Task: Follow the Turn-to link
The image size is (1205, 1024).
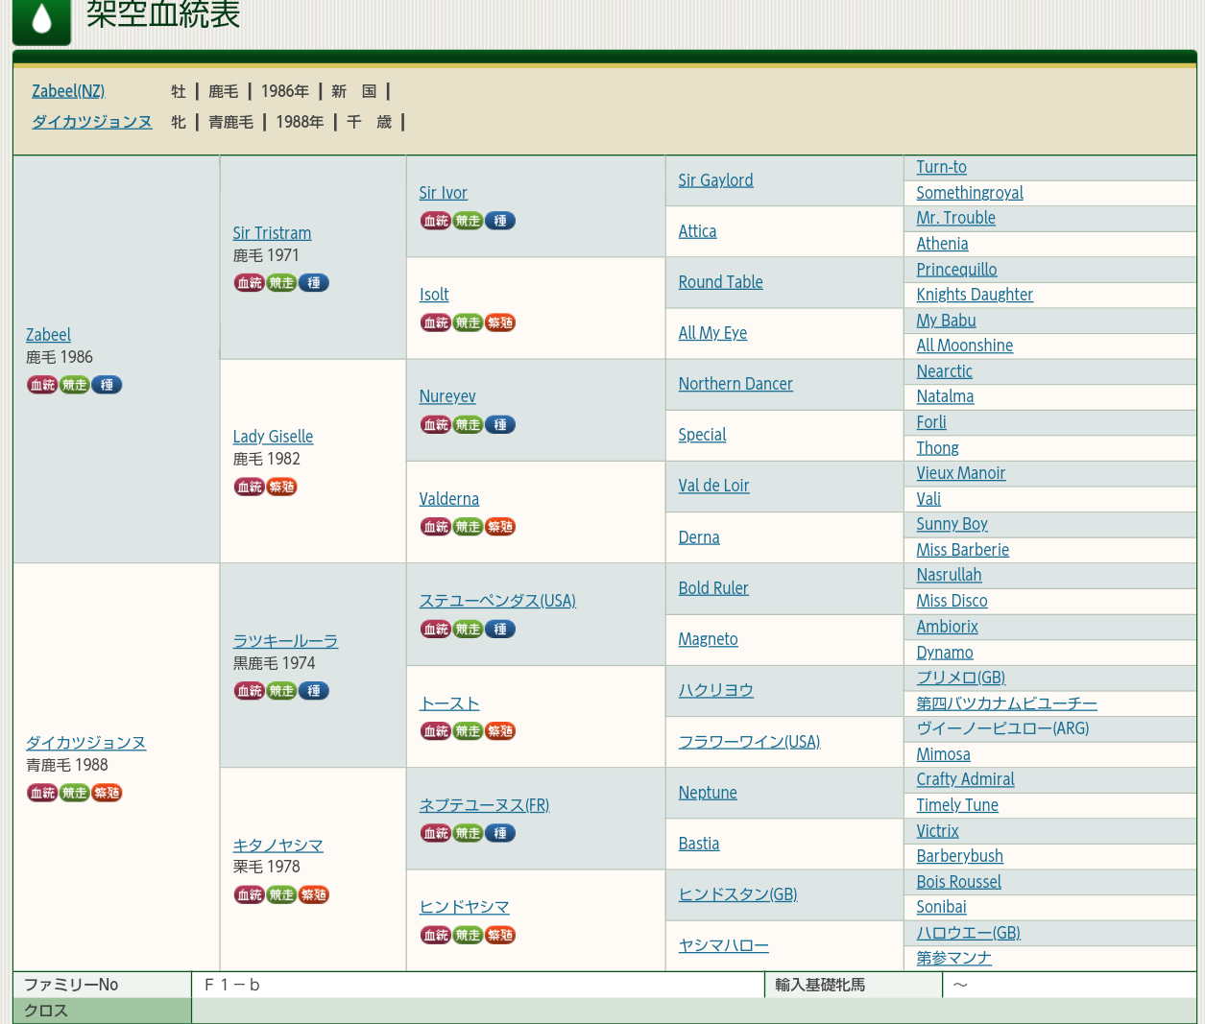Action: coord(941,167)
